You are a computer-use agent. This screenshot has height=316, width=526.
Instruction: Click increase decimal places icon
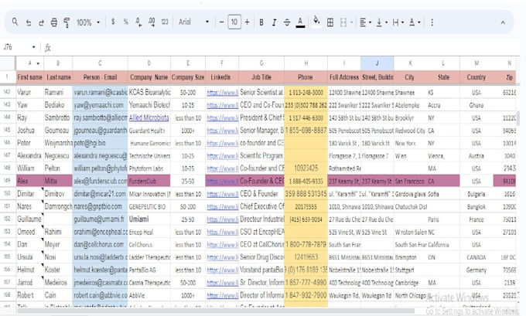pos(152,22)
